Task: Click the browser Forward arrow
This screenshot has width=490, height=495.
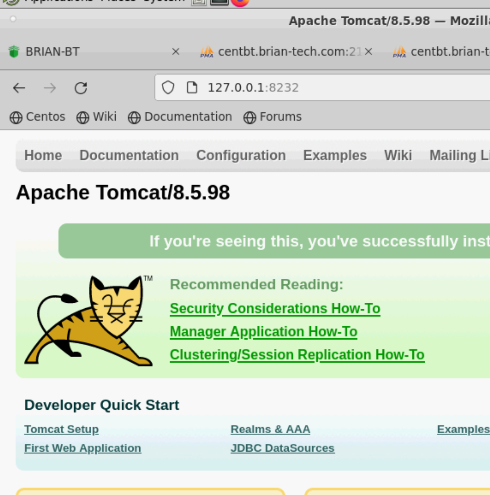Action: [x=50, y=88]
